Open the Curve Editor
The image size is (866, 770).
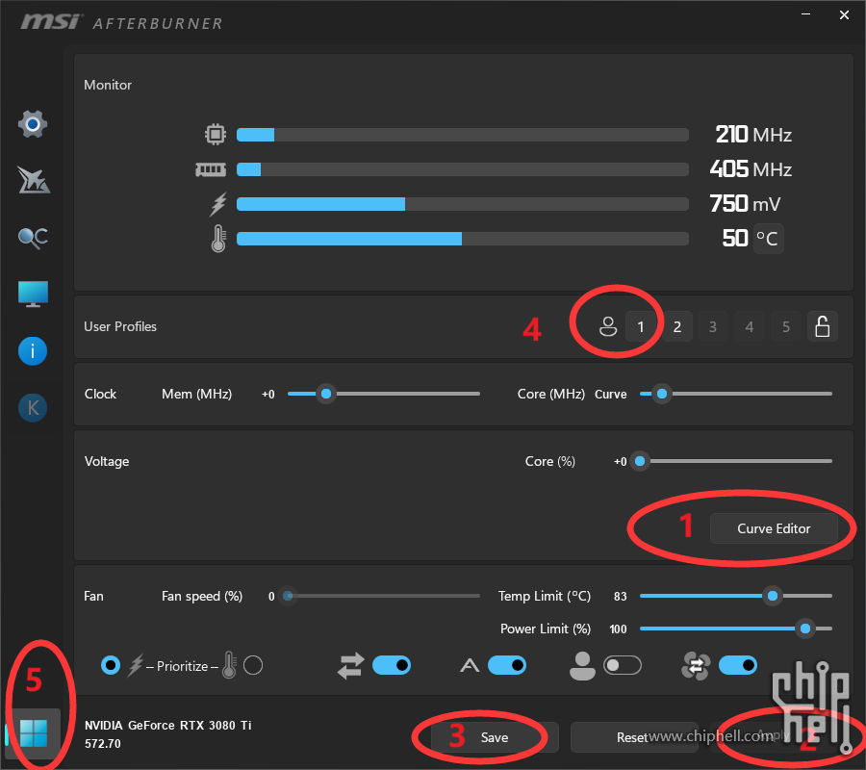pos(774,528)
